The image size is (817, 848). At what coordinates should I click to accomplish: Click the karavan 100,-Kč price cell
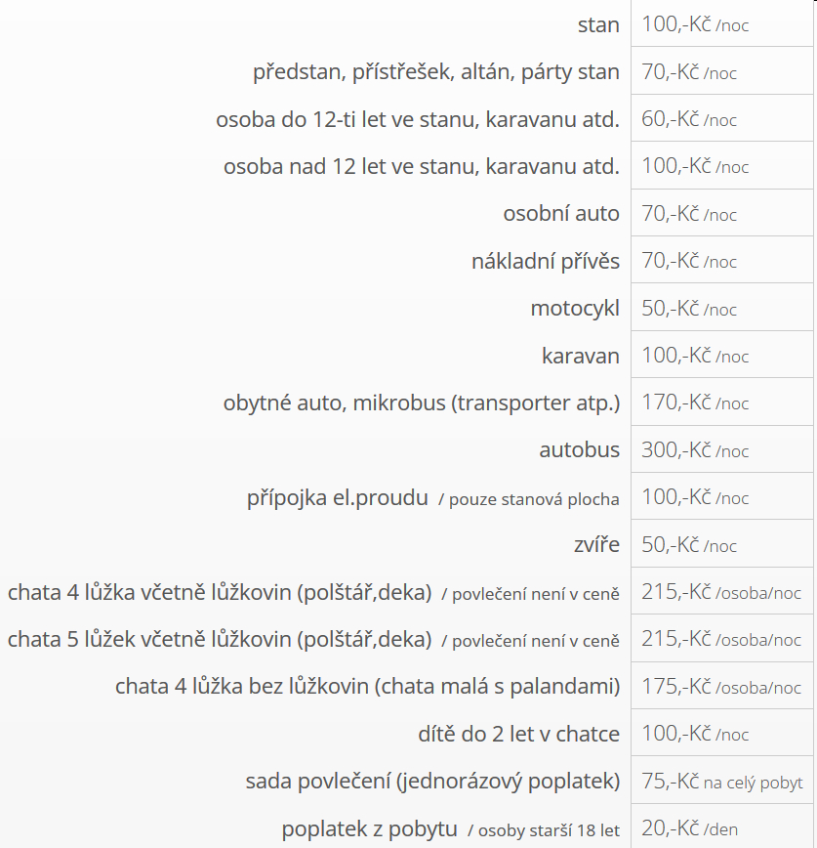[722, 356]
